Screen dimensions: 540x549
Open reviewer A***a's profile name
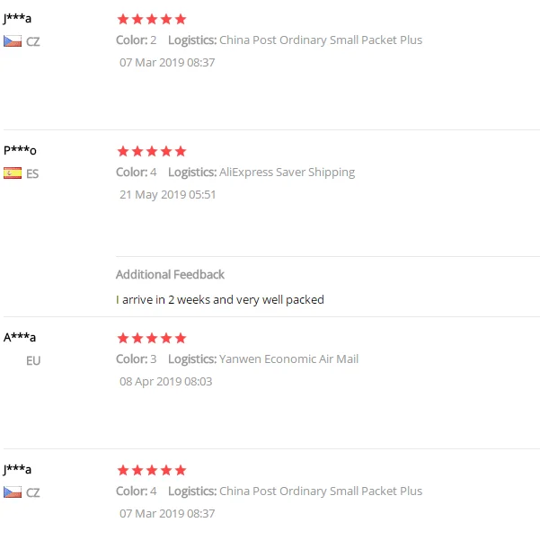pyautogui.click(x=20, y=338)
